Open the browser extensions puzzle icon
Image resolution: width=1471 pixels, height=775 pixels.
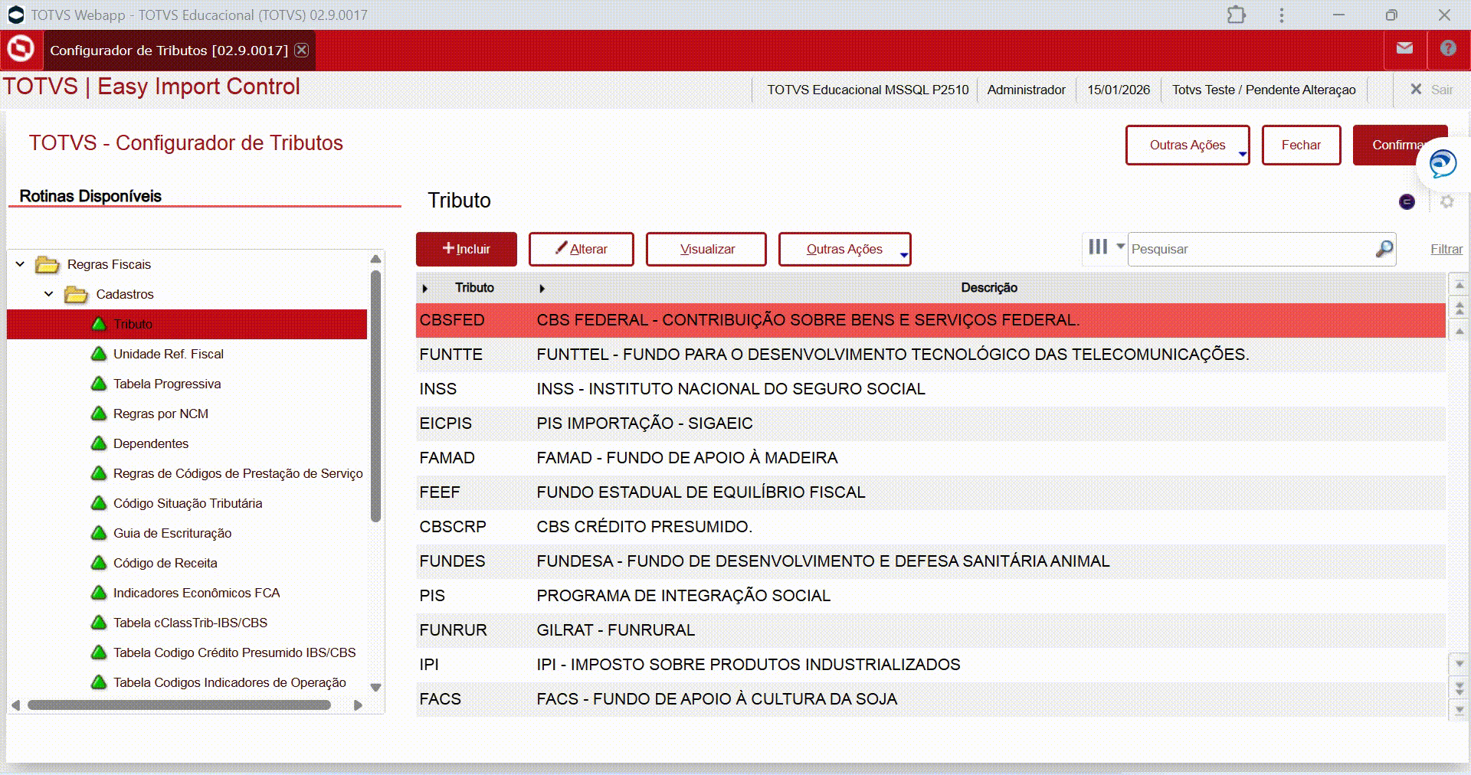pos(1236,15)
